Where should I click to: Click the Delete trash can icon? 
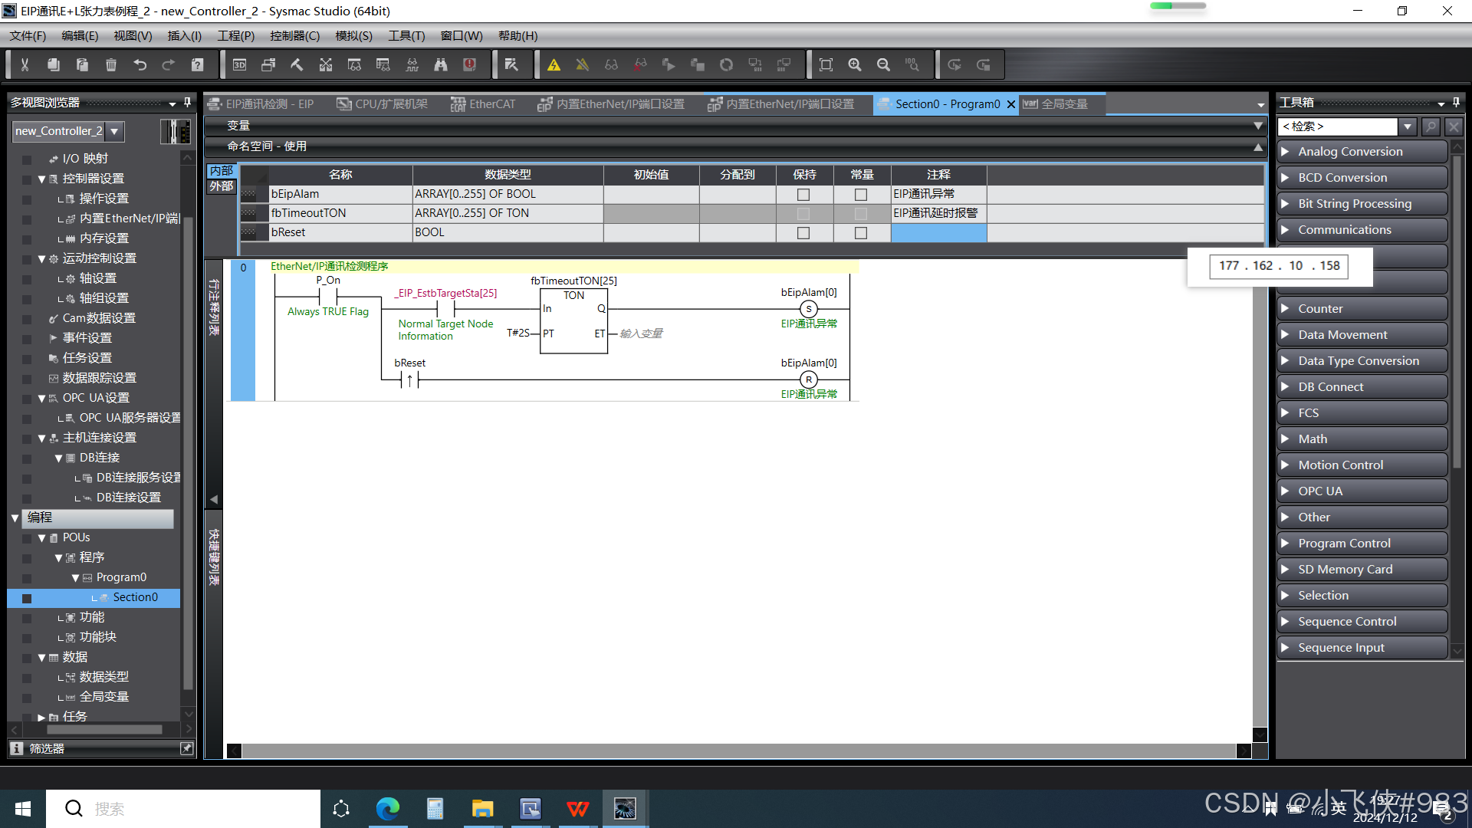111,65
